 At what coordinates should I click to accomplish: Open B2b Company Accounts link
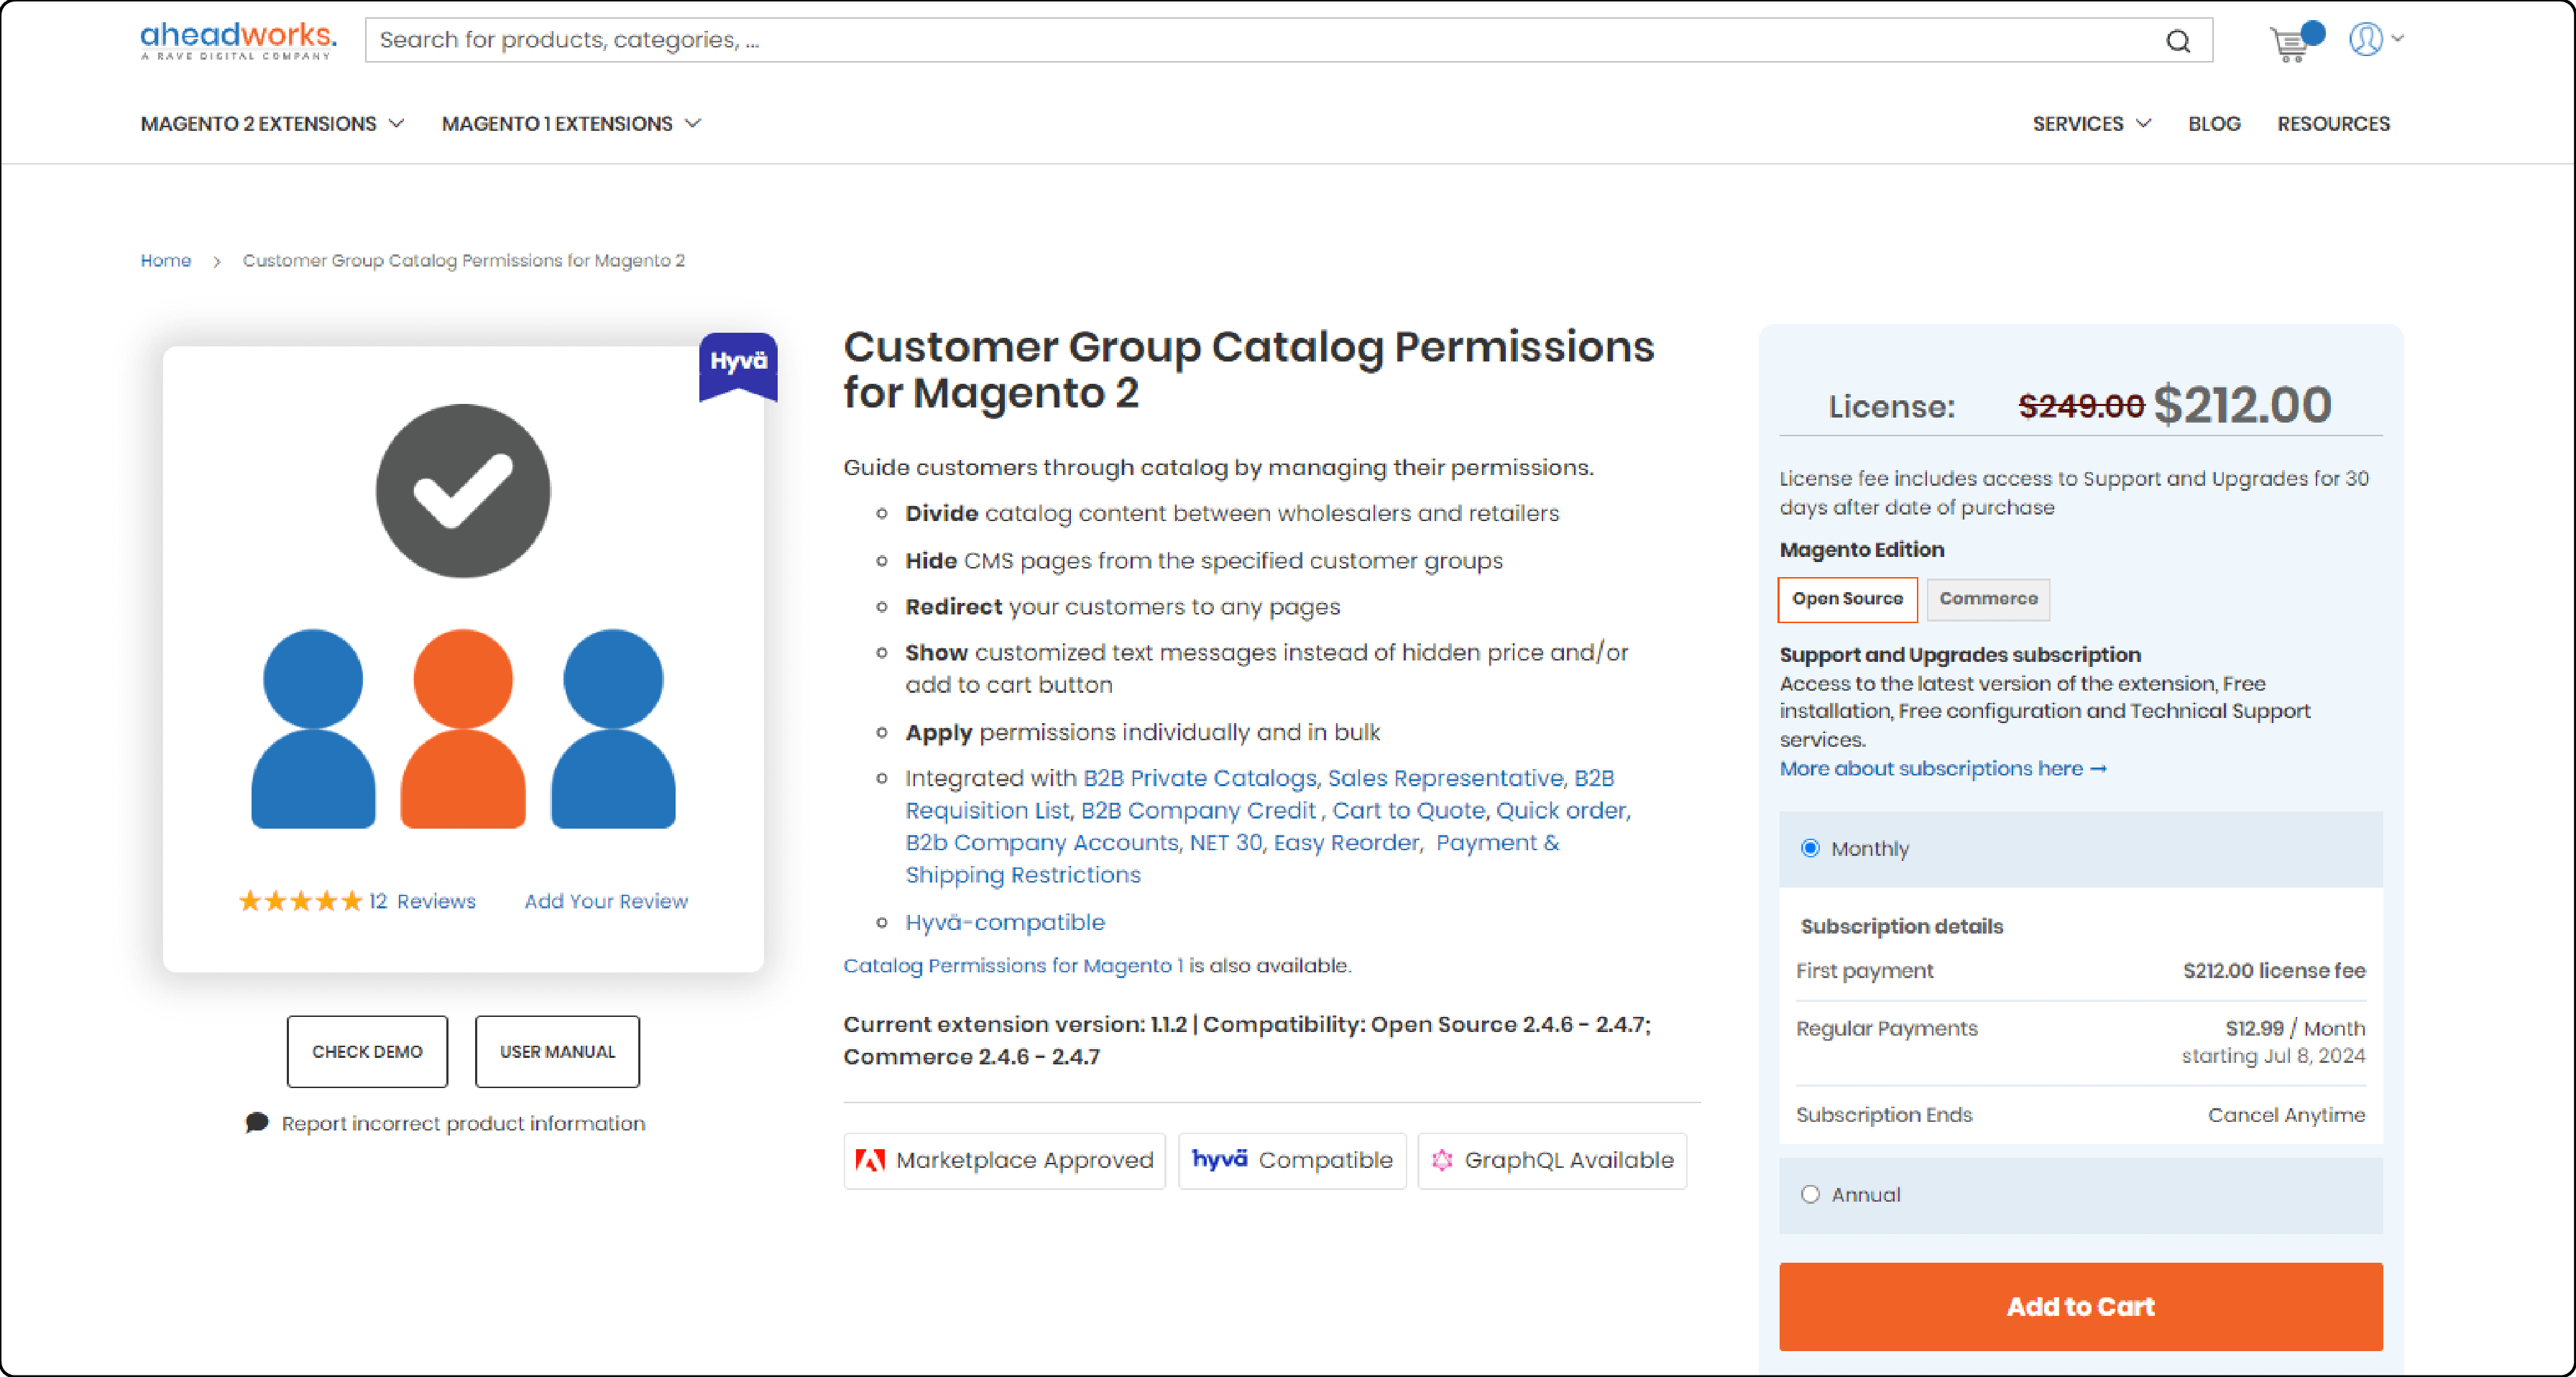1041,842
